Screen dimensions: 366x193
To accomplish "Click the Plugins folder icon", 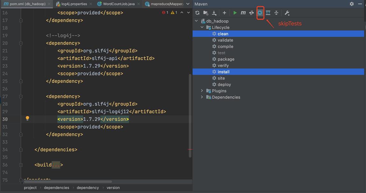I will (208, 91).
